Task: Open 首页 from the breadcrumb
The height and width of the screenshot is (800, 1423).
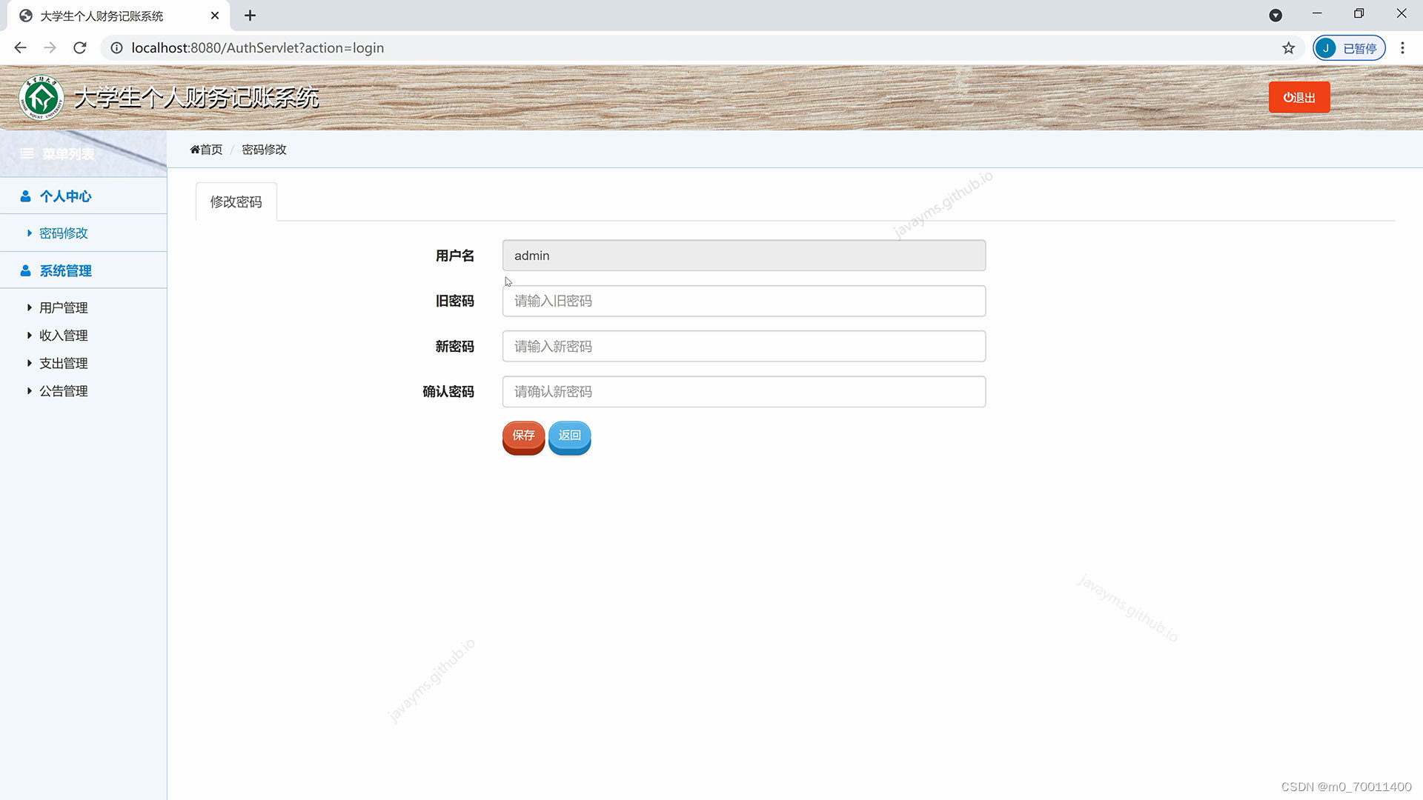Action: (x=210, y=149)
